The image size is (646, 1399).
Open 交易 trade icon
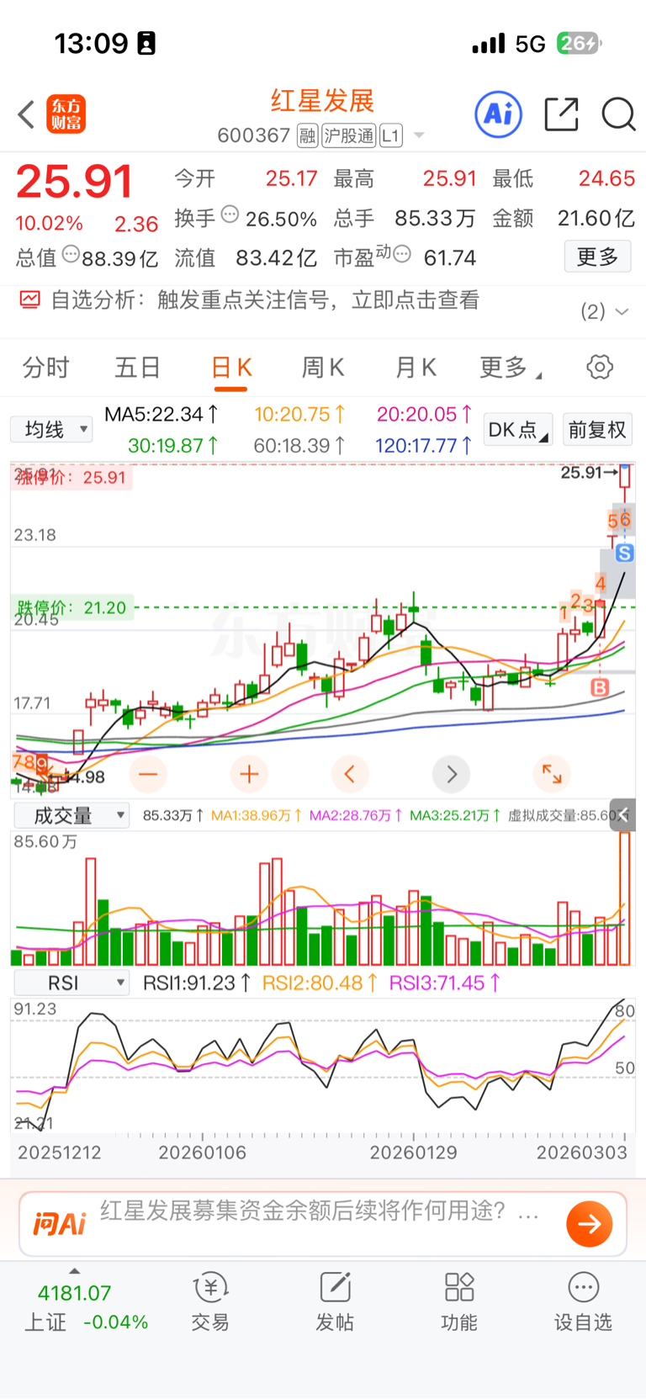click(x=210, y=1302)
